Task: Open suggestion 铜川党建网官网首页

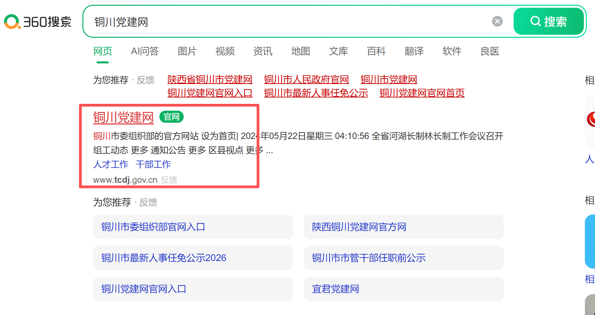Action: point(422,93)
